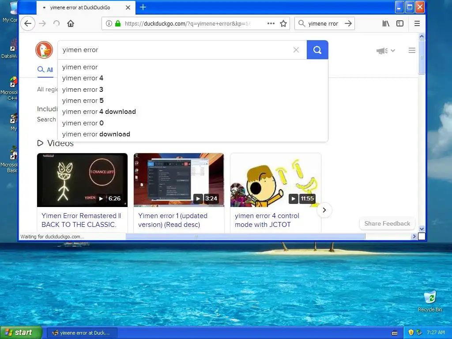Open the DuckDuckGo side menu icon
The image size is (452, 339).
[412, 50]
